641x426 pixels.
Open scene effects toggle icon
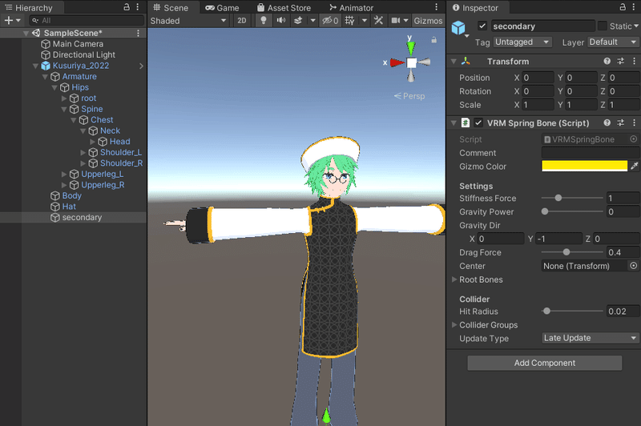point(298,21)
